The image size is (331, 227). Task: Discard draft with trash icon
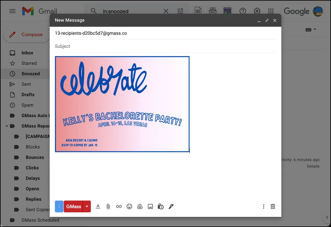tap(273, 206)
